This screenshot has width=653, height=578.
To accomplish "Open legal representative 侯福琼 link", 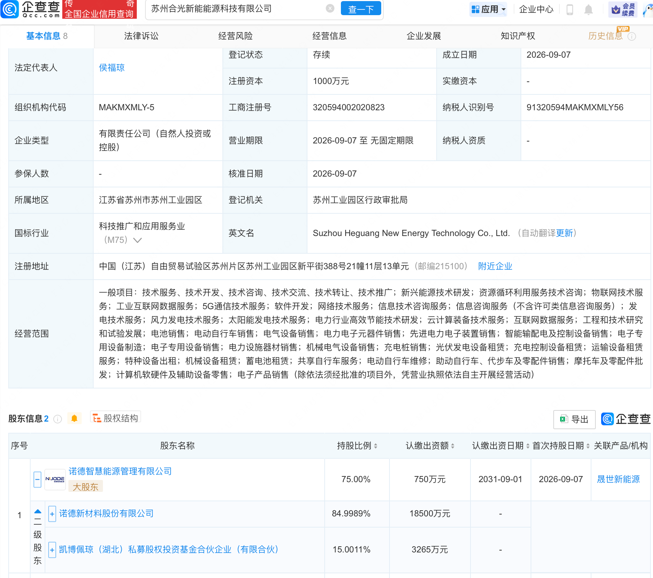I will [112, 68].
